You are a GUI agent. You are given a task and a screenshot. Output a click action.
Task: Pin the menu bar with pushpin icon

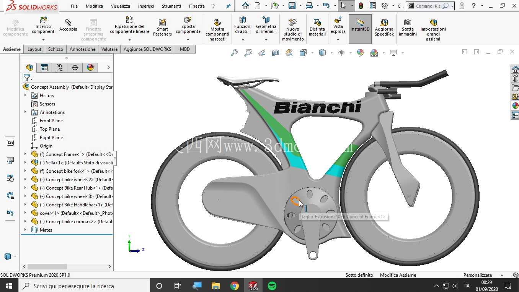point(228,6)
